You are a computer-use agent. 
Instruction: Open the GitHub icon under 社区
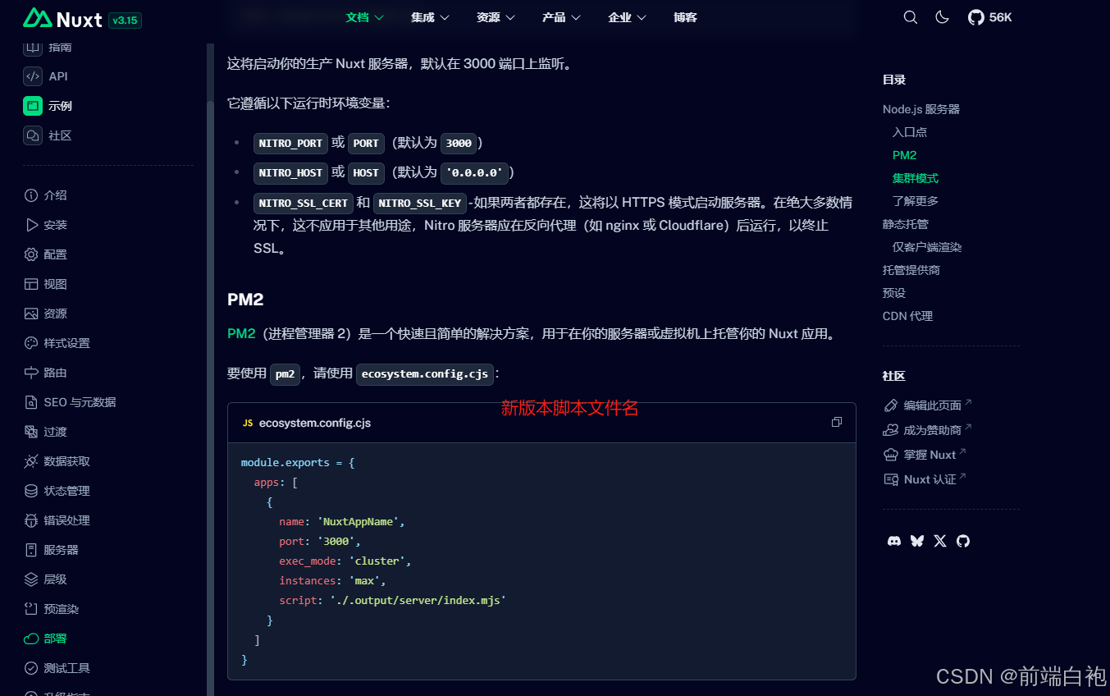[x=963, y=541]
